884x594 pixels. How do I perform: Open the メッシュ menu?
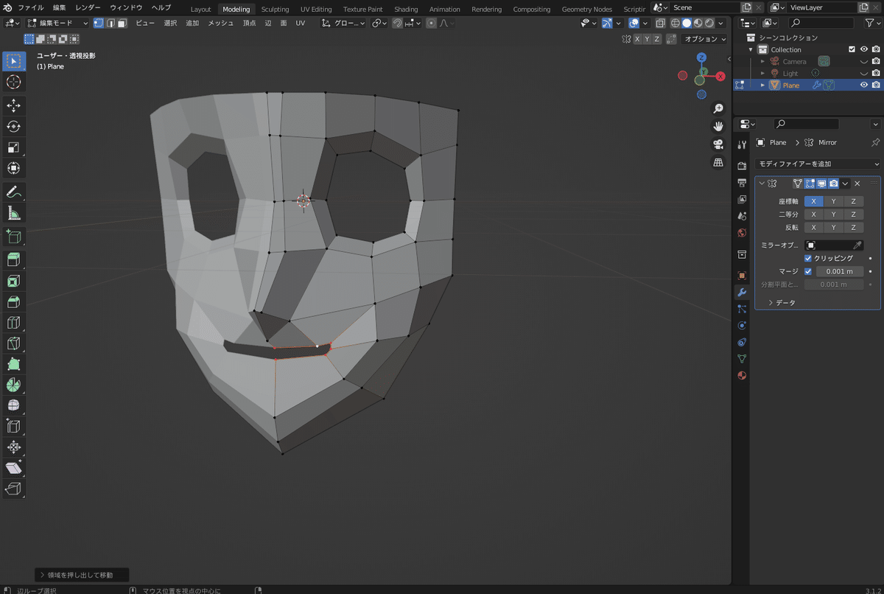point(220,23)
